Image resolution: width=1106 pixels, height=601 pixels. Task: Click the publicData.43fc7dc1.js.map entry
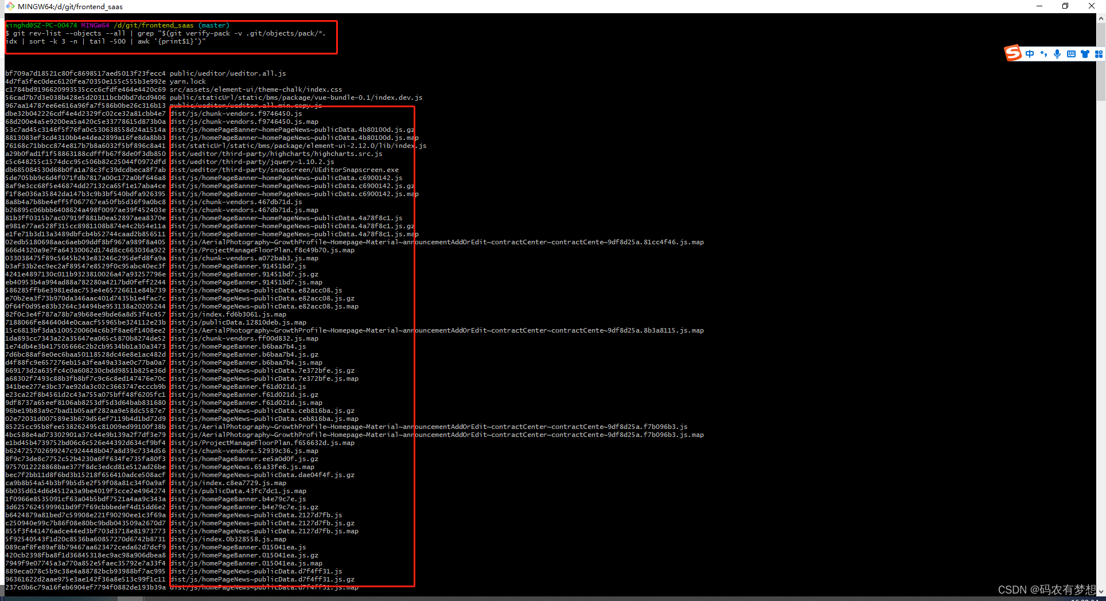238,491
